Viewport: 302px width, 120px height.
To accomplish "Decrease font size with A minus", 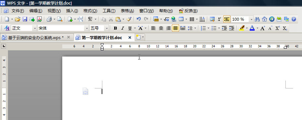I will click(270, 28).
